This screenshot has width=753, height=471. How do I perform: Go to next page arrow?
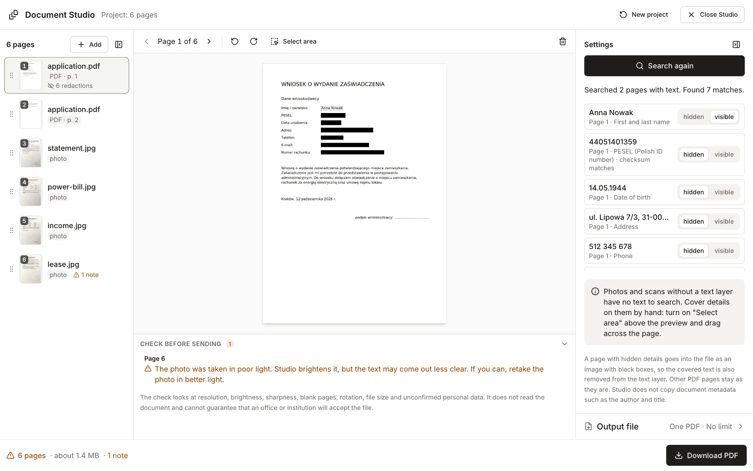click(209, 42)
